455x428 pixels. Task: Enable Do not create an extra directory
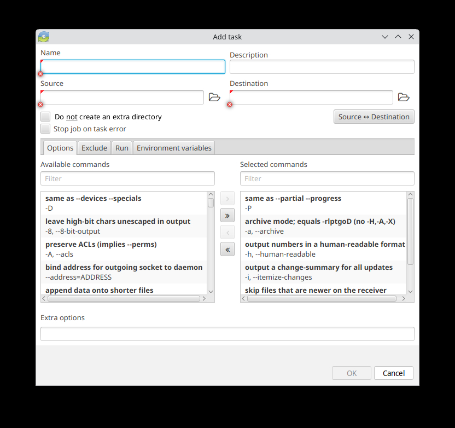click(x=46, y=117)
